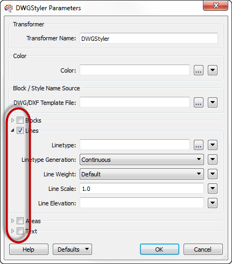The width and height of the screenshot is (232, 264).
Task: Click the Color browse ellipsis button
Action: tap(199, 70)
